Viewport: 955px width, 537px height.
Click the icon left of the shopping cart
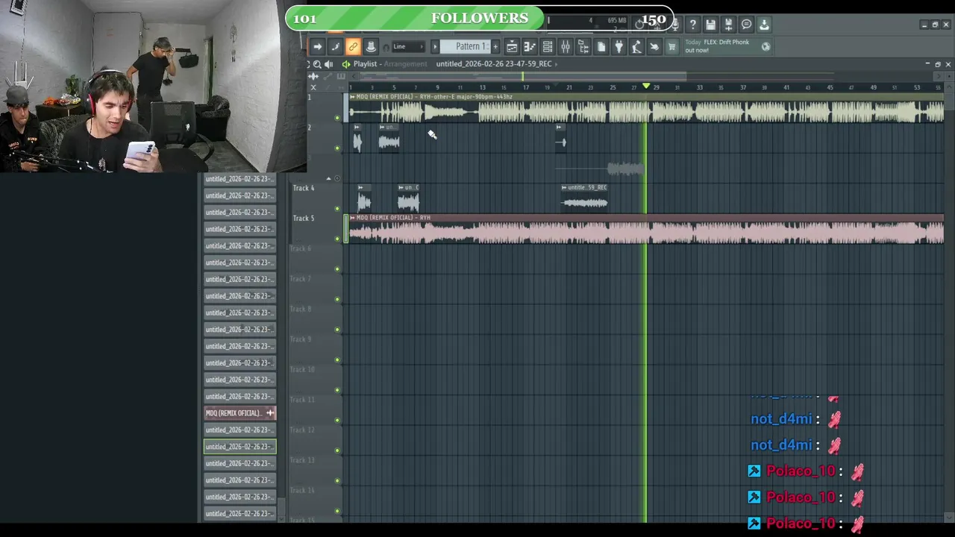(654, 46)
